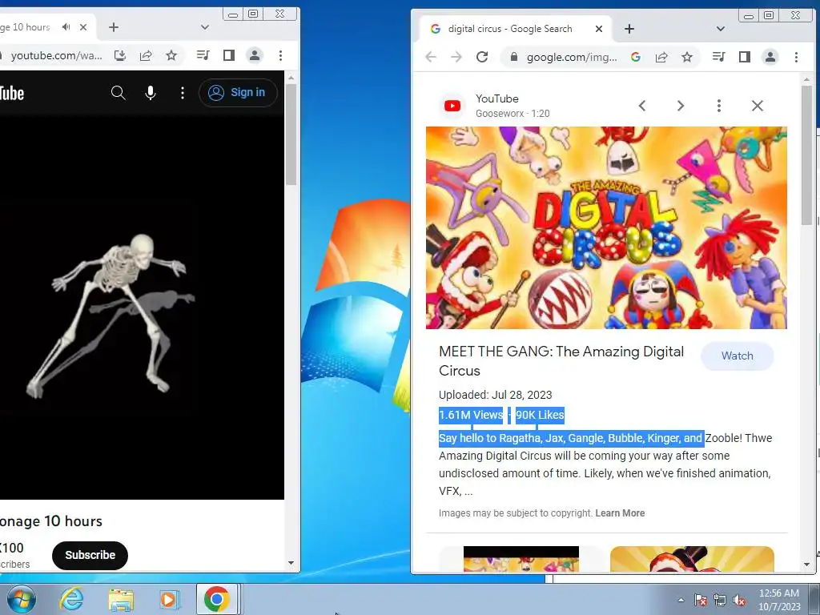Reload the Google search page
Screen dimensions: 820x615
tap(481, 57)
